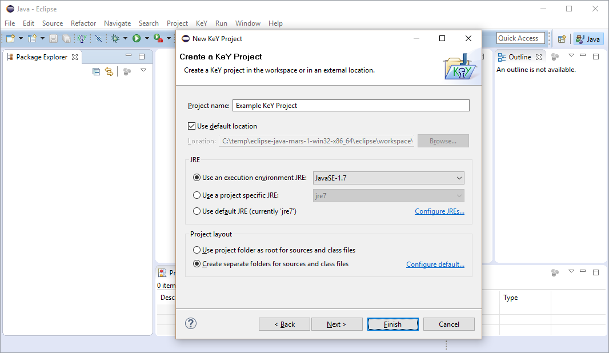Select the Outline tab
The width and height of the screenshot is (609, 353).
pyautogui.click(x=519, y=57)
